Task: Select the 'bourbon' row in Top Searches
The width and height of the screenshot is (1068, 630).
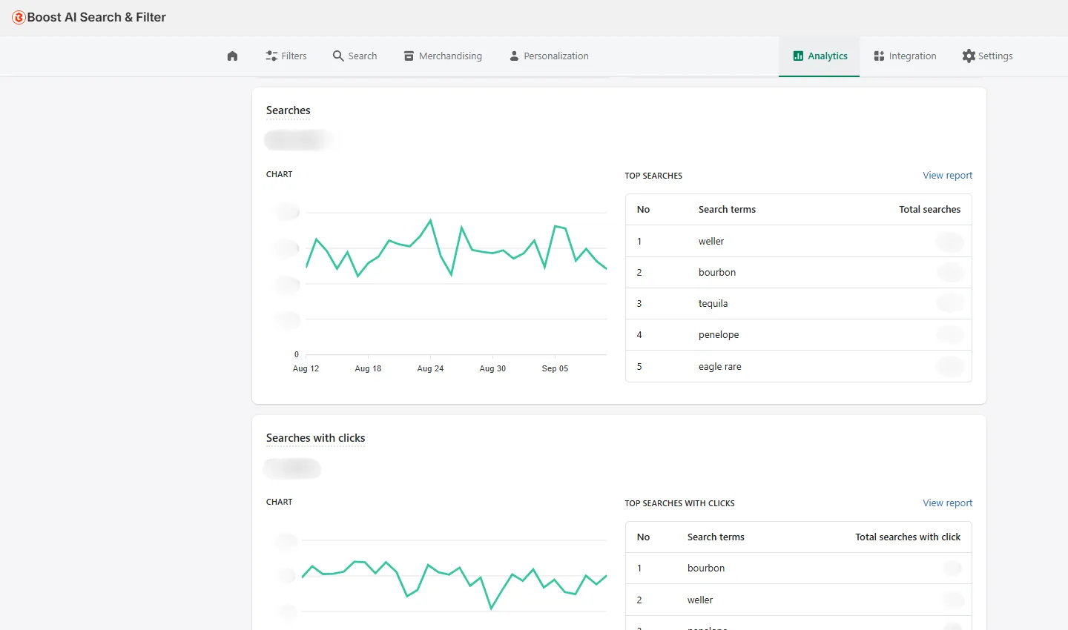Action: 799,272
